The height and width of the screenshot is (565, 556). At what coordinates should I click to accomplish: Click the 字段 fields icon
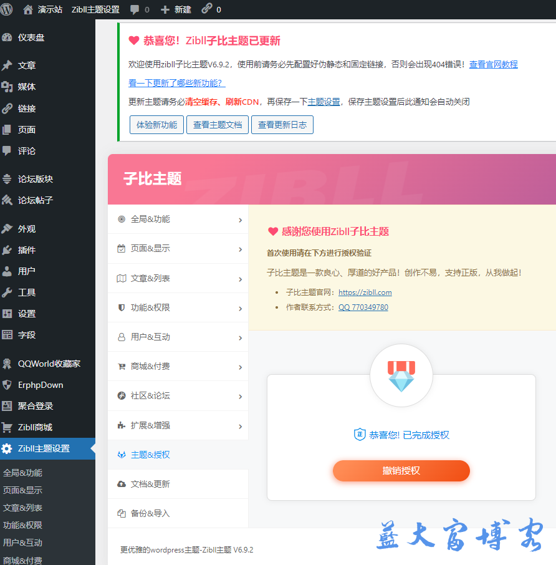(x=7, y=335)
